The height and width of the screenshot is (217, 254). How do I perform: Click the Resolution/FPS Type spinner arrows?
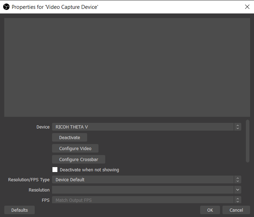click(x=237, y=179)
